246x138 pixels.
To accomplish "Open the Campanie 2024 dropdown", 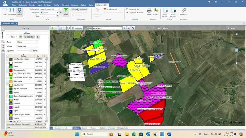I will point(57,12).
